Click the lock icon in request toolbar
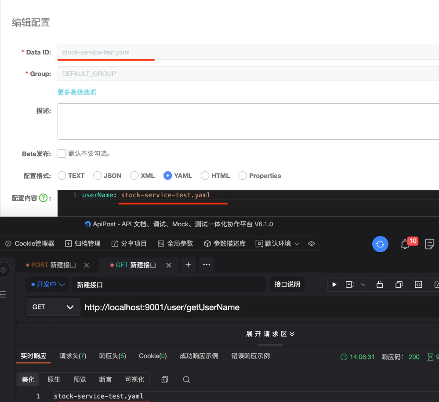 click(379, 285)
